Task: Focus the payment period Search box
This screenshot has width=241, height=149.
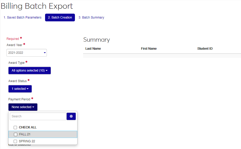Action: (38, 116)
